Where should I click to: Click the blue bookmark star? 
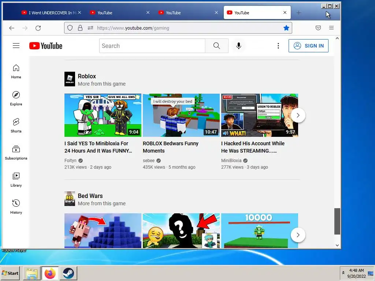[x=286, y=28]
